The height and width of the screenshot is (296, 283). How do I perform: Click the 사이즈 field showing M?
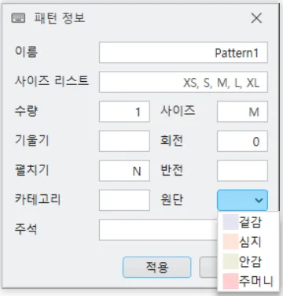tap(242, 112)
